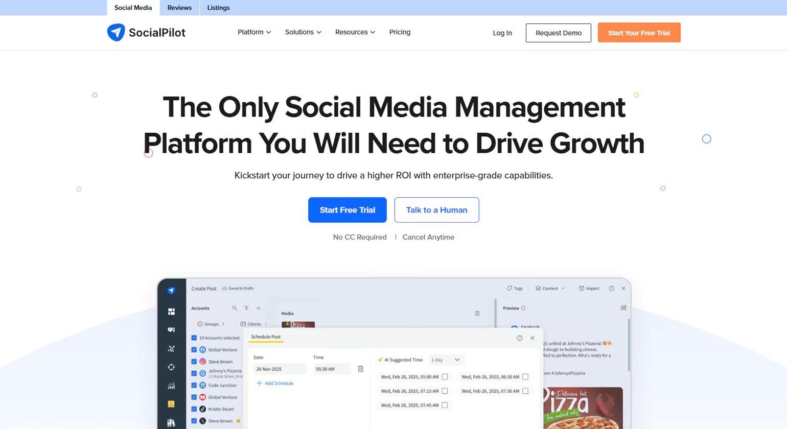This screenshot has height=429, width=787.
Task: Click the SocialPilot paper-plane logo in sidebar
Action: [x=171, y=290]
